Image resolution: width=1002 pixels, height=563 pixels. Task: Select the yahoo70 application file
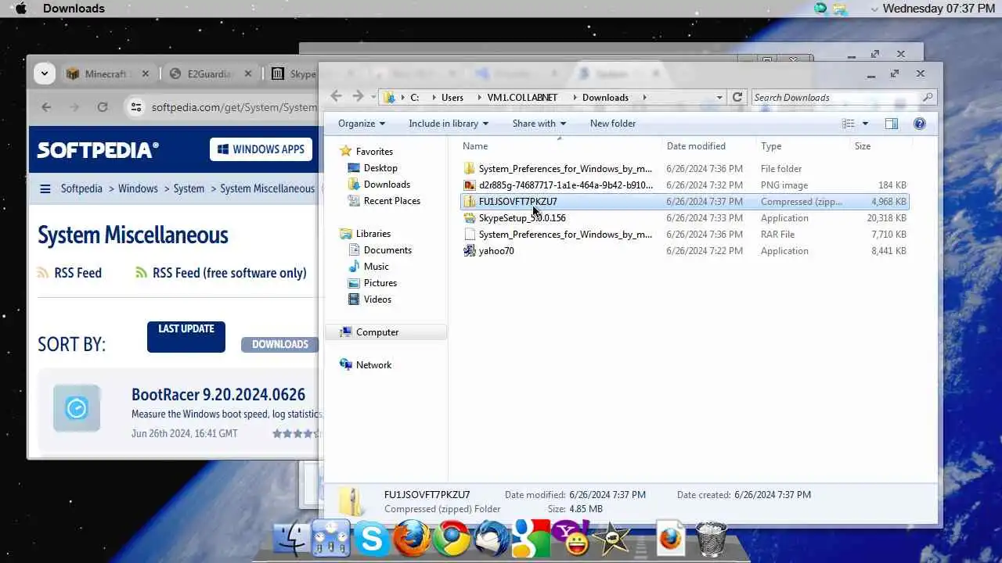(x=496, y=251)
